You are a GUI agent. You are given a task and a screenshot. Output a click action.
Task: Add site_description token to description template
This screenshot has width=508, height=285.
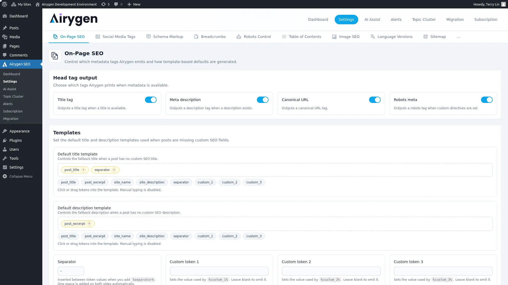point(152,236)
